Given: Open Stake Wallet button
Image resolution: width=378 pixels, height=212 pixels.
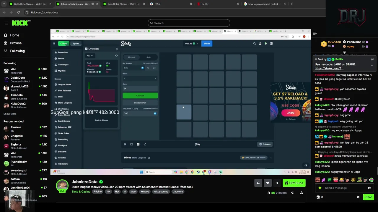Looking at the screenshot, I should [207, 44].
